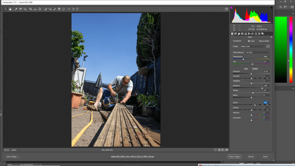Switch to the Tone Curve panel tab
The width and height of the screenshot is (295, 166).
pyautogui.click(x=236, y=34)
